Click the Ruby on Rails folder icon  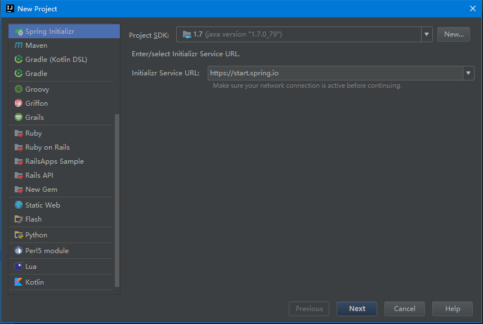(19, 147)
